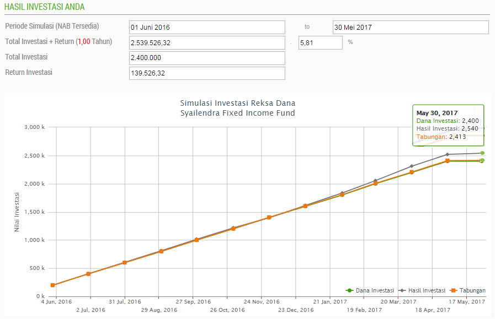Click the end date field '30 Mei 2017'
Viewport: 495px width, 319px height.
[x=411, y=28]
